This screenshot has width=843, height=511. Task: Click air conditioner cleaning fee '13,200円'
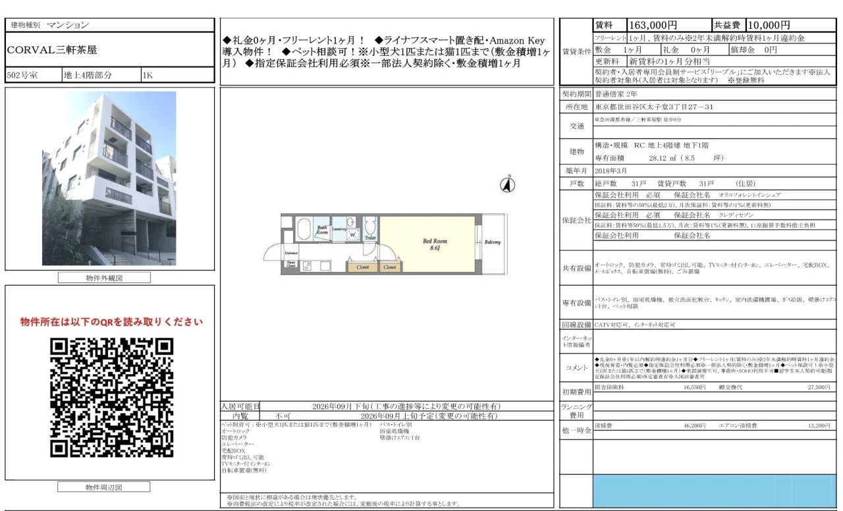click(819, 426)
